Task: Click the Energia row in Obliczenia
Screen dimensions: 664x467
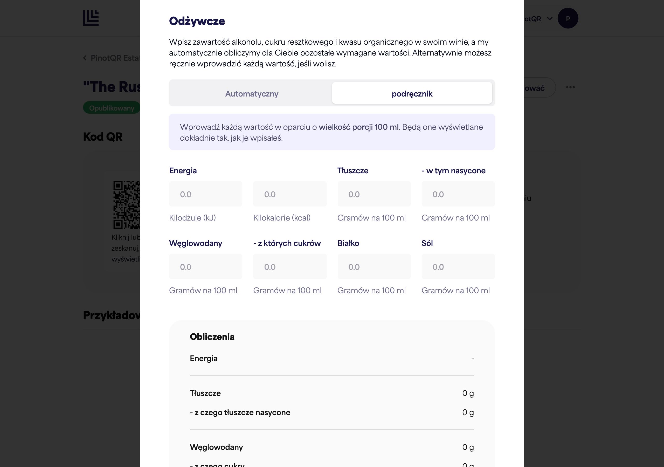Action: [332, 358]
